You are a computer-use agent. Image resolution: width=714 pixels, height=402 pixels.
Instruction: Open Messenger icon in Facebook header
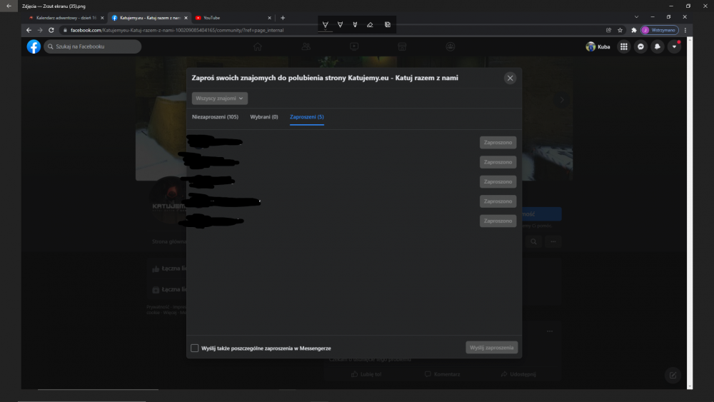640,46
